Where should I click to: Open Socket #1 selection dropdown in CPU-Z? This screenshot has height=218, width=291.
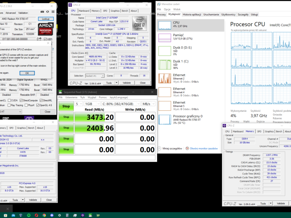pyautogui.click(x=95, y=76)
